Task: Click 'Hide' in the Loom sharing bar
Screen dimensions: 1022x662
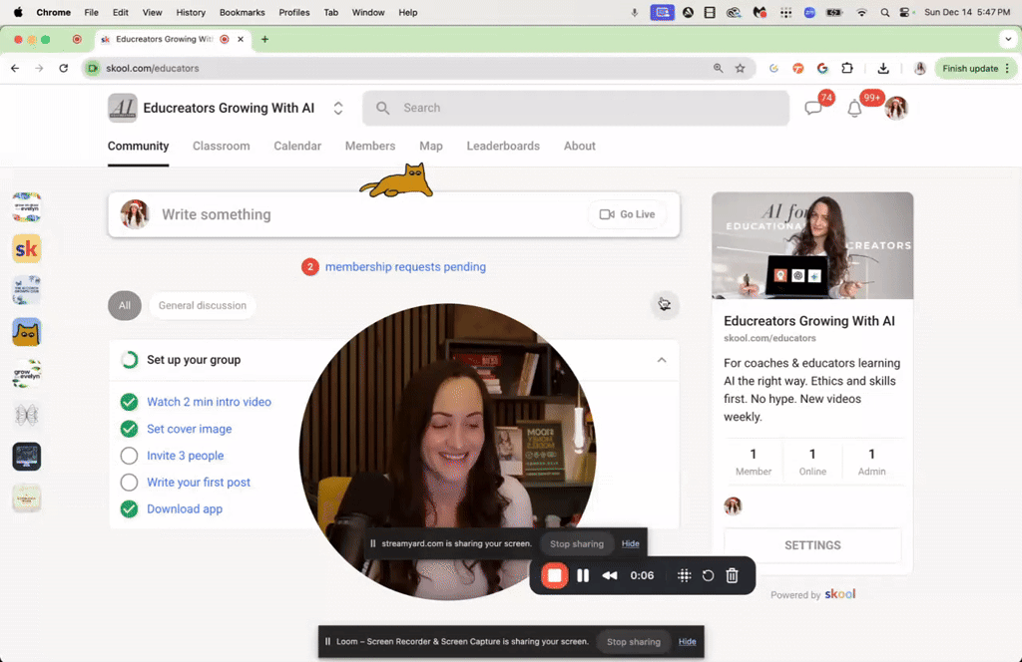Action: [687, 642]
